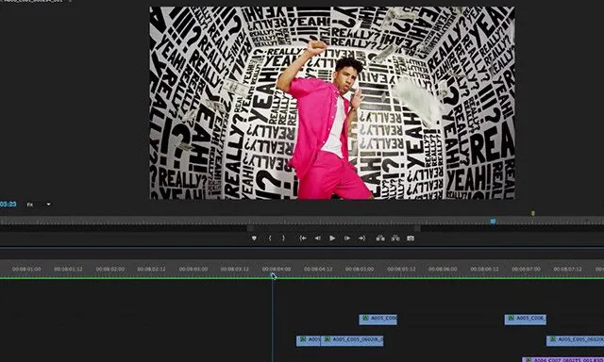The width and height of the screenshot is (604, 362).
Task: Play the program monitor video
Action: 332,239
